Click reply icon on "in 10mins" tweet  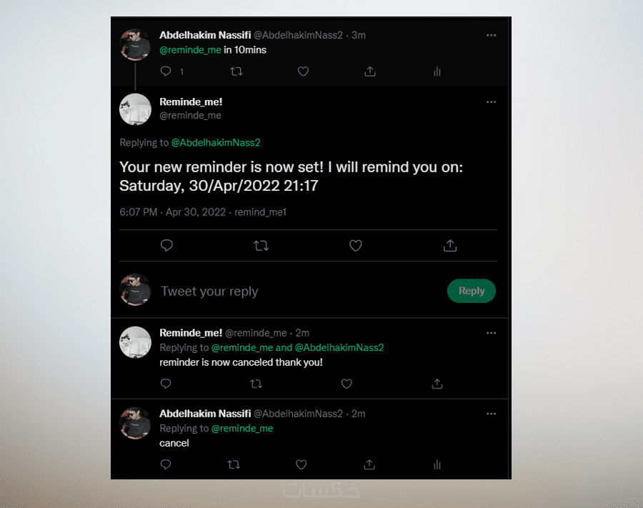click(x=166, y=71)
